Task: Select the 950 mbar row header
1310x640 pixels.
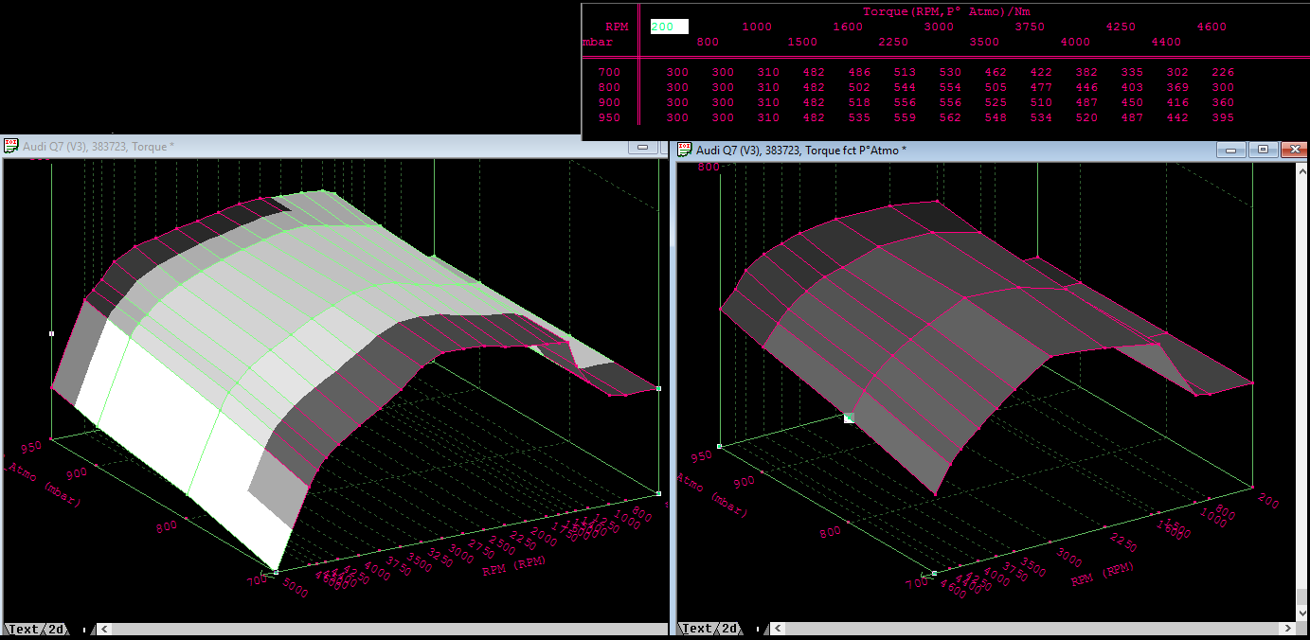Action: (x=609, y=117)
